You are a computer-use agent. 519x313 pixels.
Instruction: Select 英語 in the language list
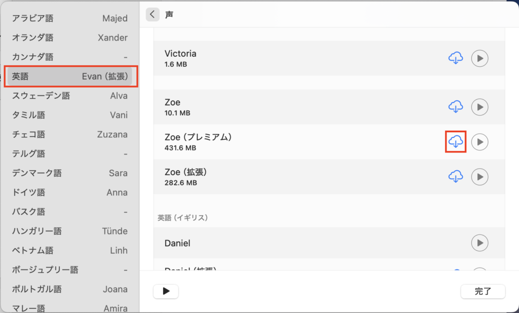click(70, 76)
